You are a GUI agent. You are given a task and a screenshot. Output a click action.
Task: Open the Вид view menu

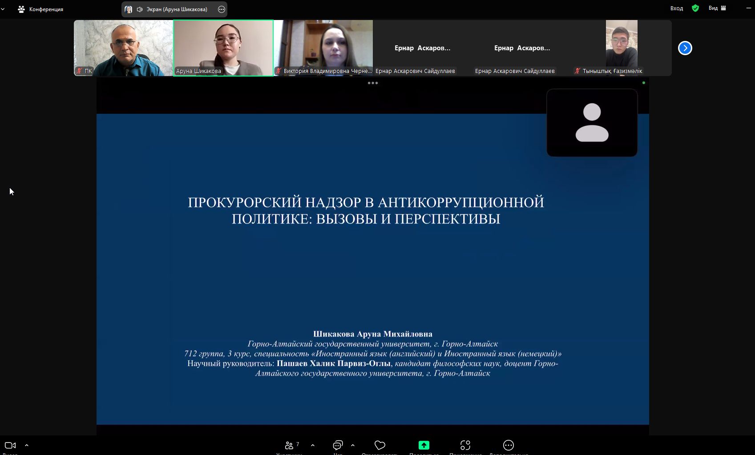(x=717, y=8)
